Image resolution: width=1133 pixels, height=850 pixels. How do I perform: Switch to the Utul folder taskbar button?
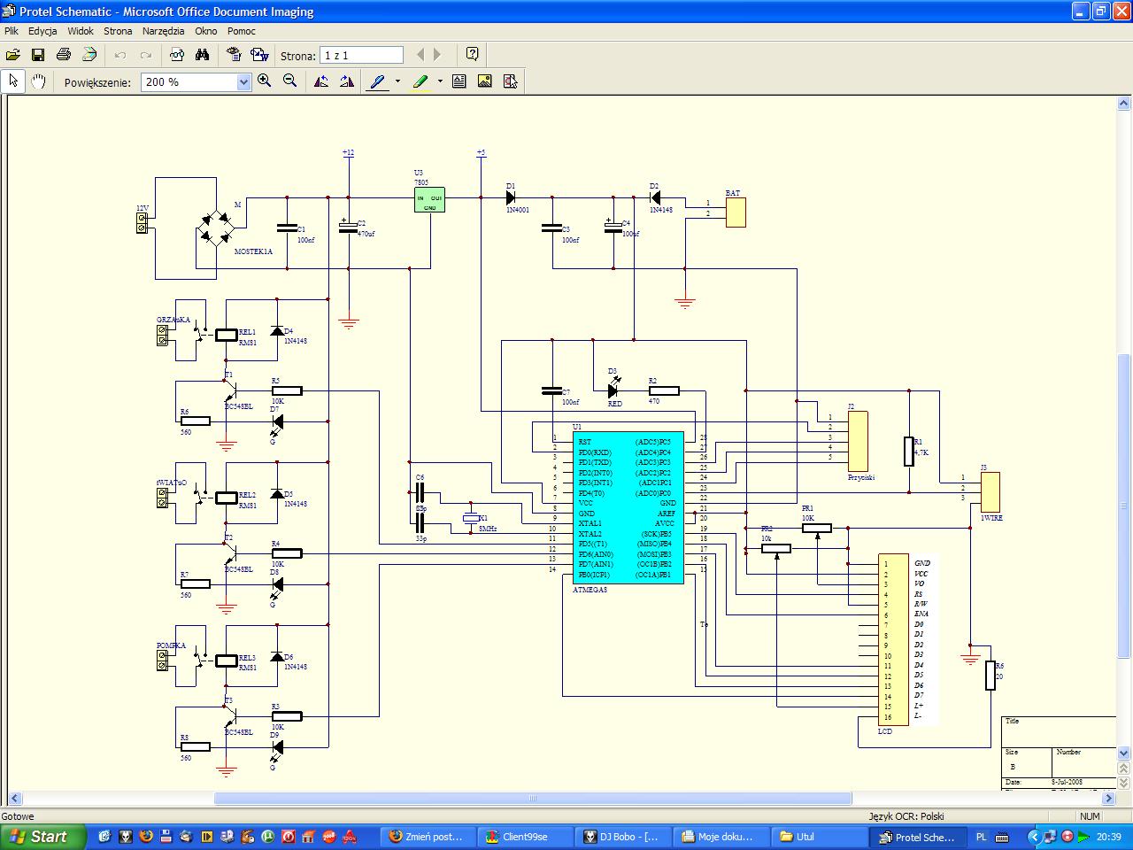click(x=817, y=837)
